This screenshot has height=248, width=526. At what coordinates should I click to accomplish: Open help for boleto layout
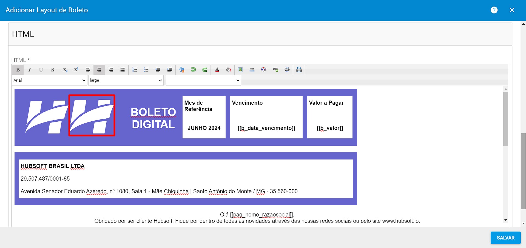pyautogui.click(x=494, y=10)
